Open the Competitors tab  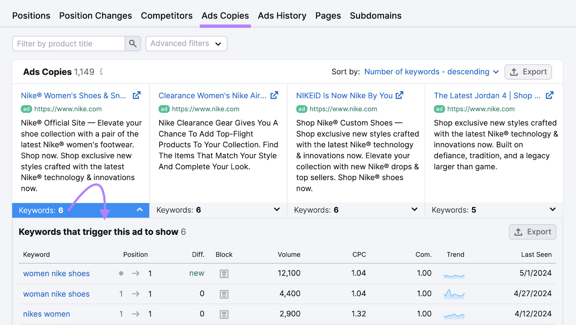pos(167,16)
